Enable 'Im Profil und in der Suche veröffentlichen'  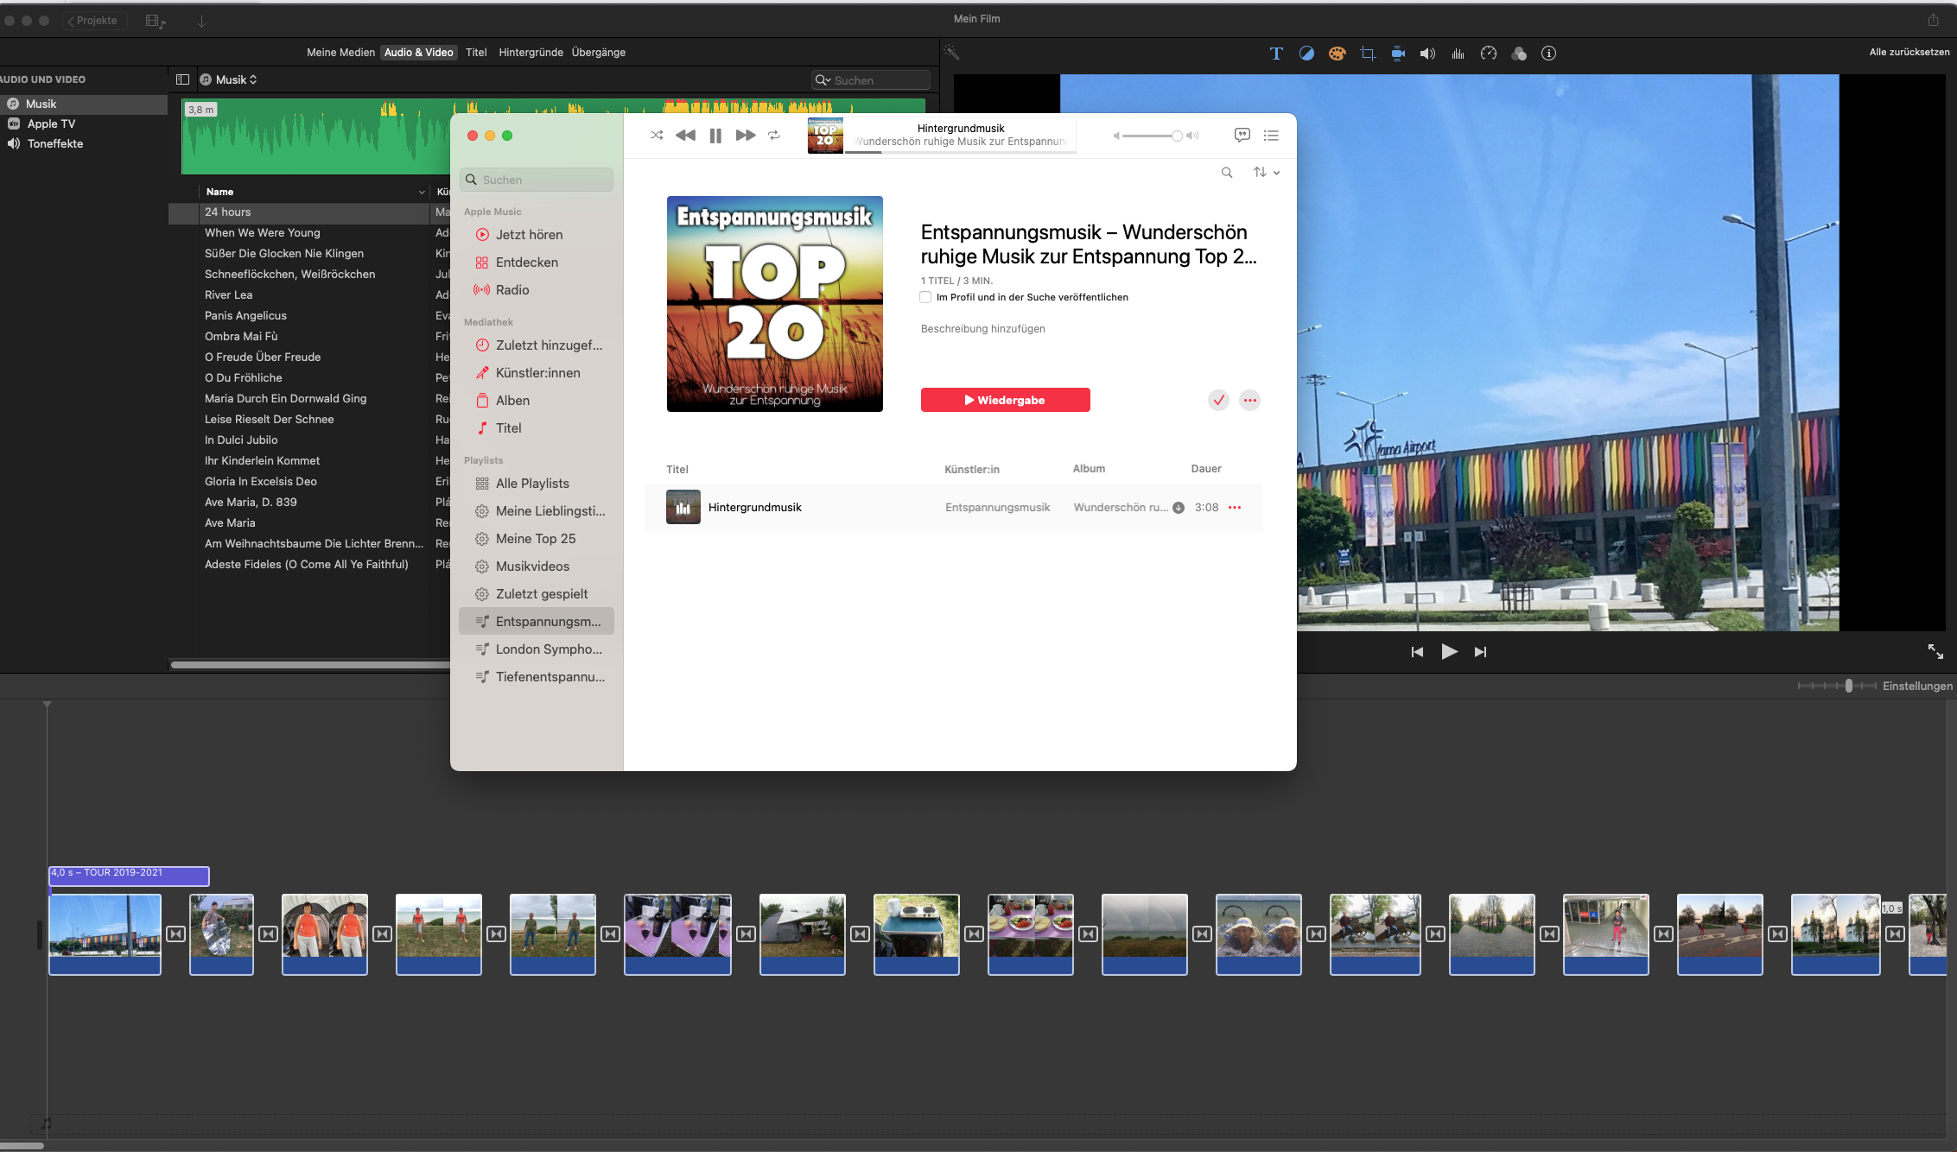[925, 297]
